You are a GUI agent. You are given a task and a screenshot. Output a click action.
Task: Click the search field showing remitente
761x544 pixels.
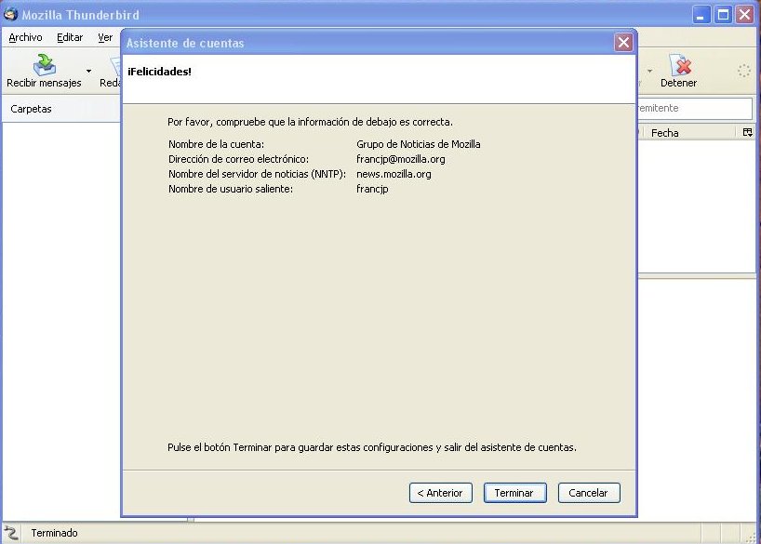tap(695, 108)
